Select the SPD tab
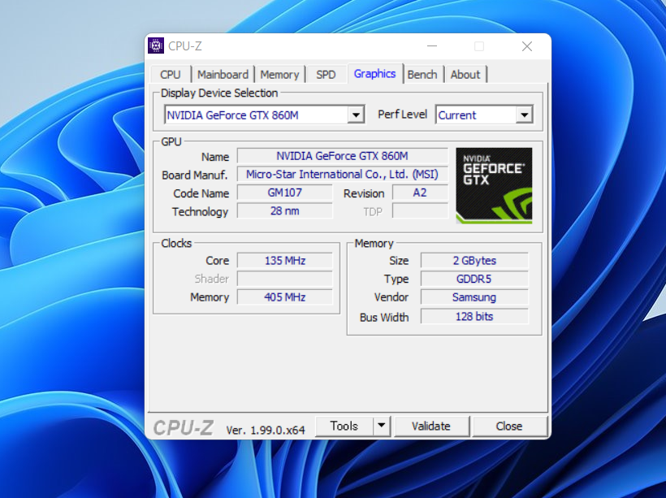This screenshot has width=666, height=498. coord(326,74)
